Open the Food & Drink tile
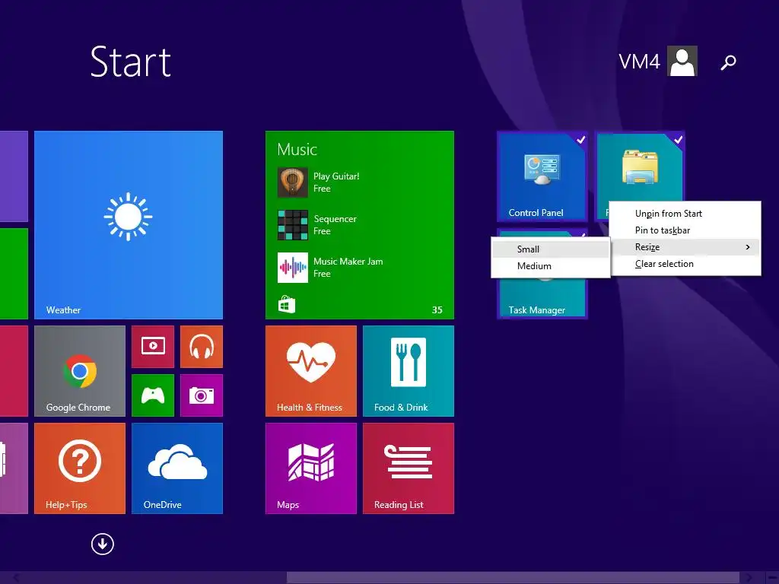This screenshot has width=779, height=584. (x=409, y=371)
